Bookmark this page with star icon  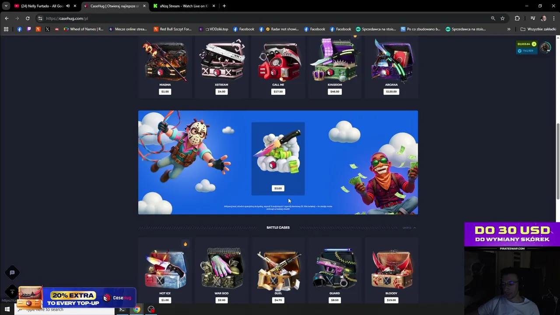tap(502, 18)
